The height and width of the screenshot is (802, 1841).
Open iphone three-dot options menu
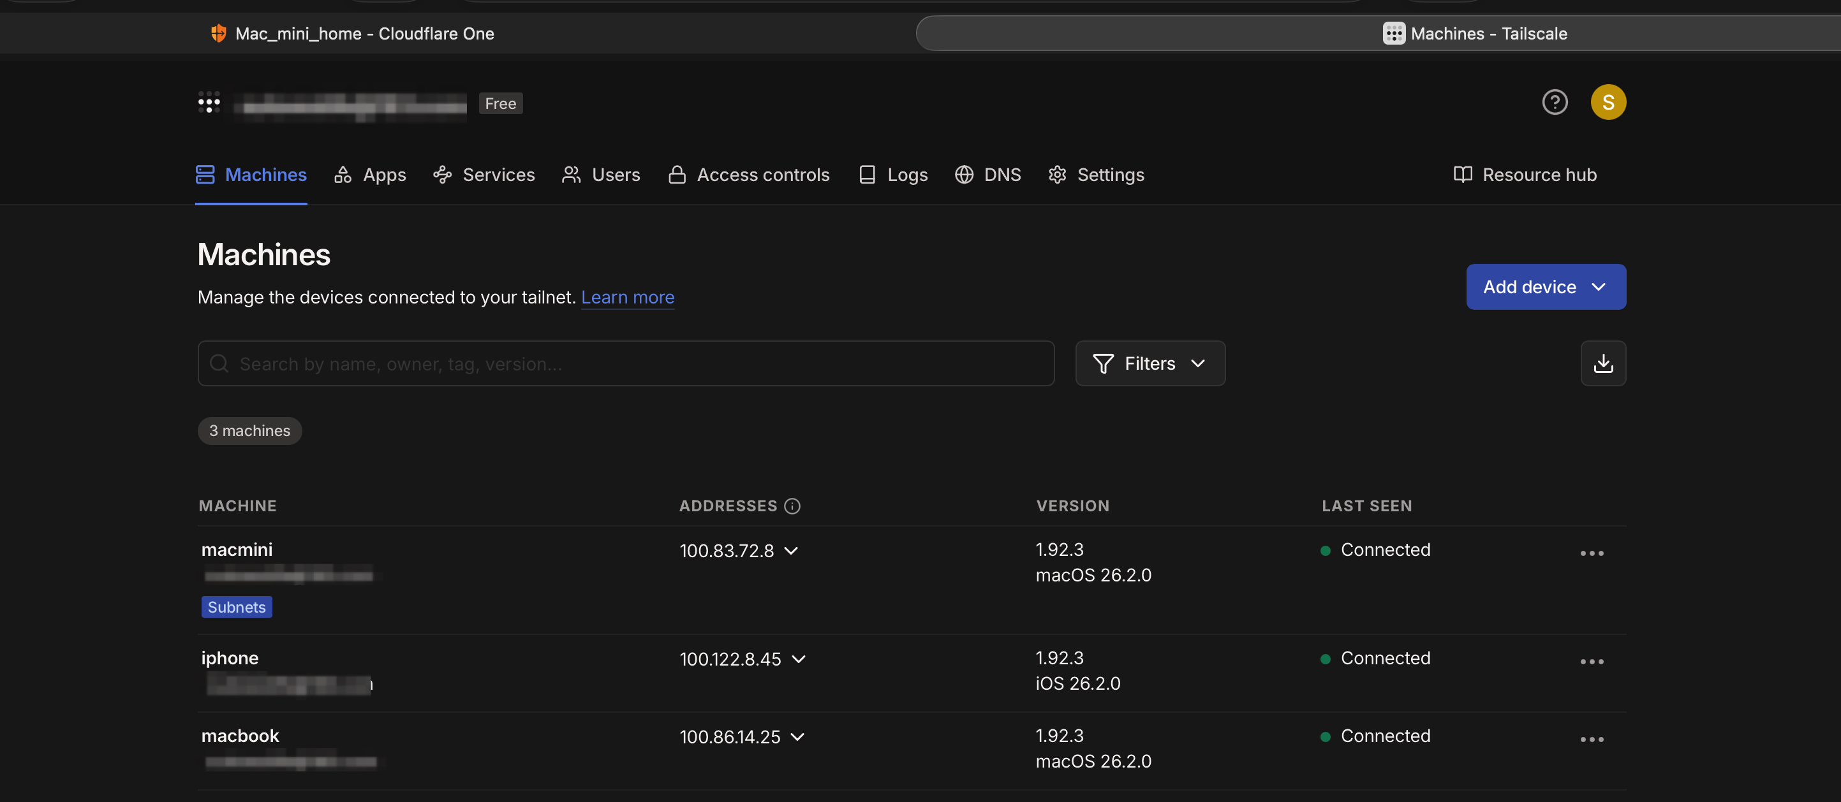point(1591,661)
